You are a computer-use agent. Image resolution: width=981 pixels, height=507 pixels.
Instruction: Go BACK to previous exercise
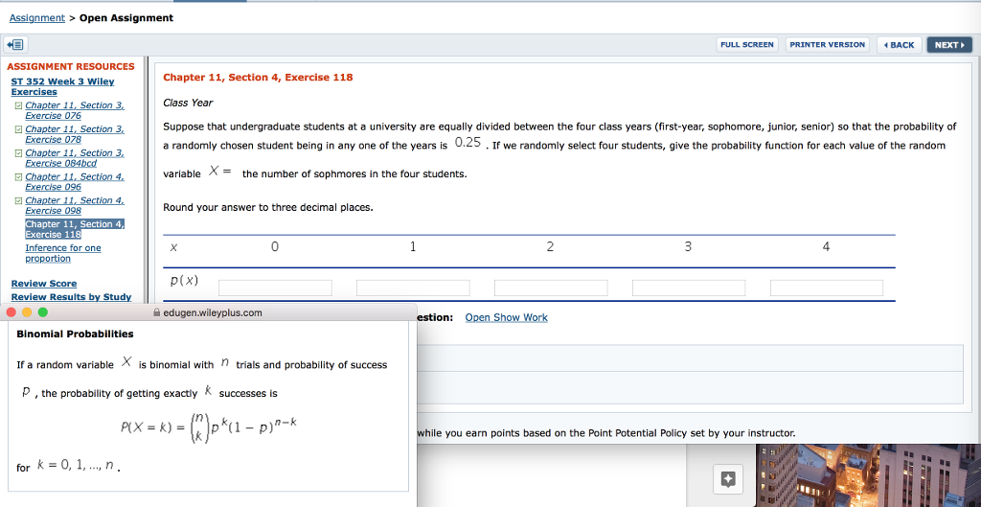pyautogui.click(x=899, y=45)
